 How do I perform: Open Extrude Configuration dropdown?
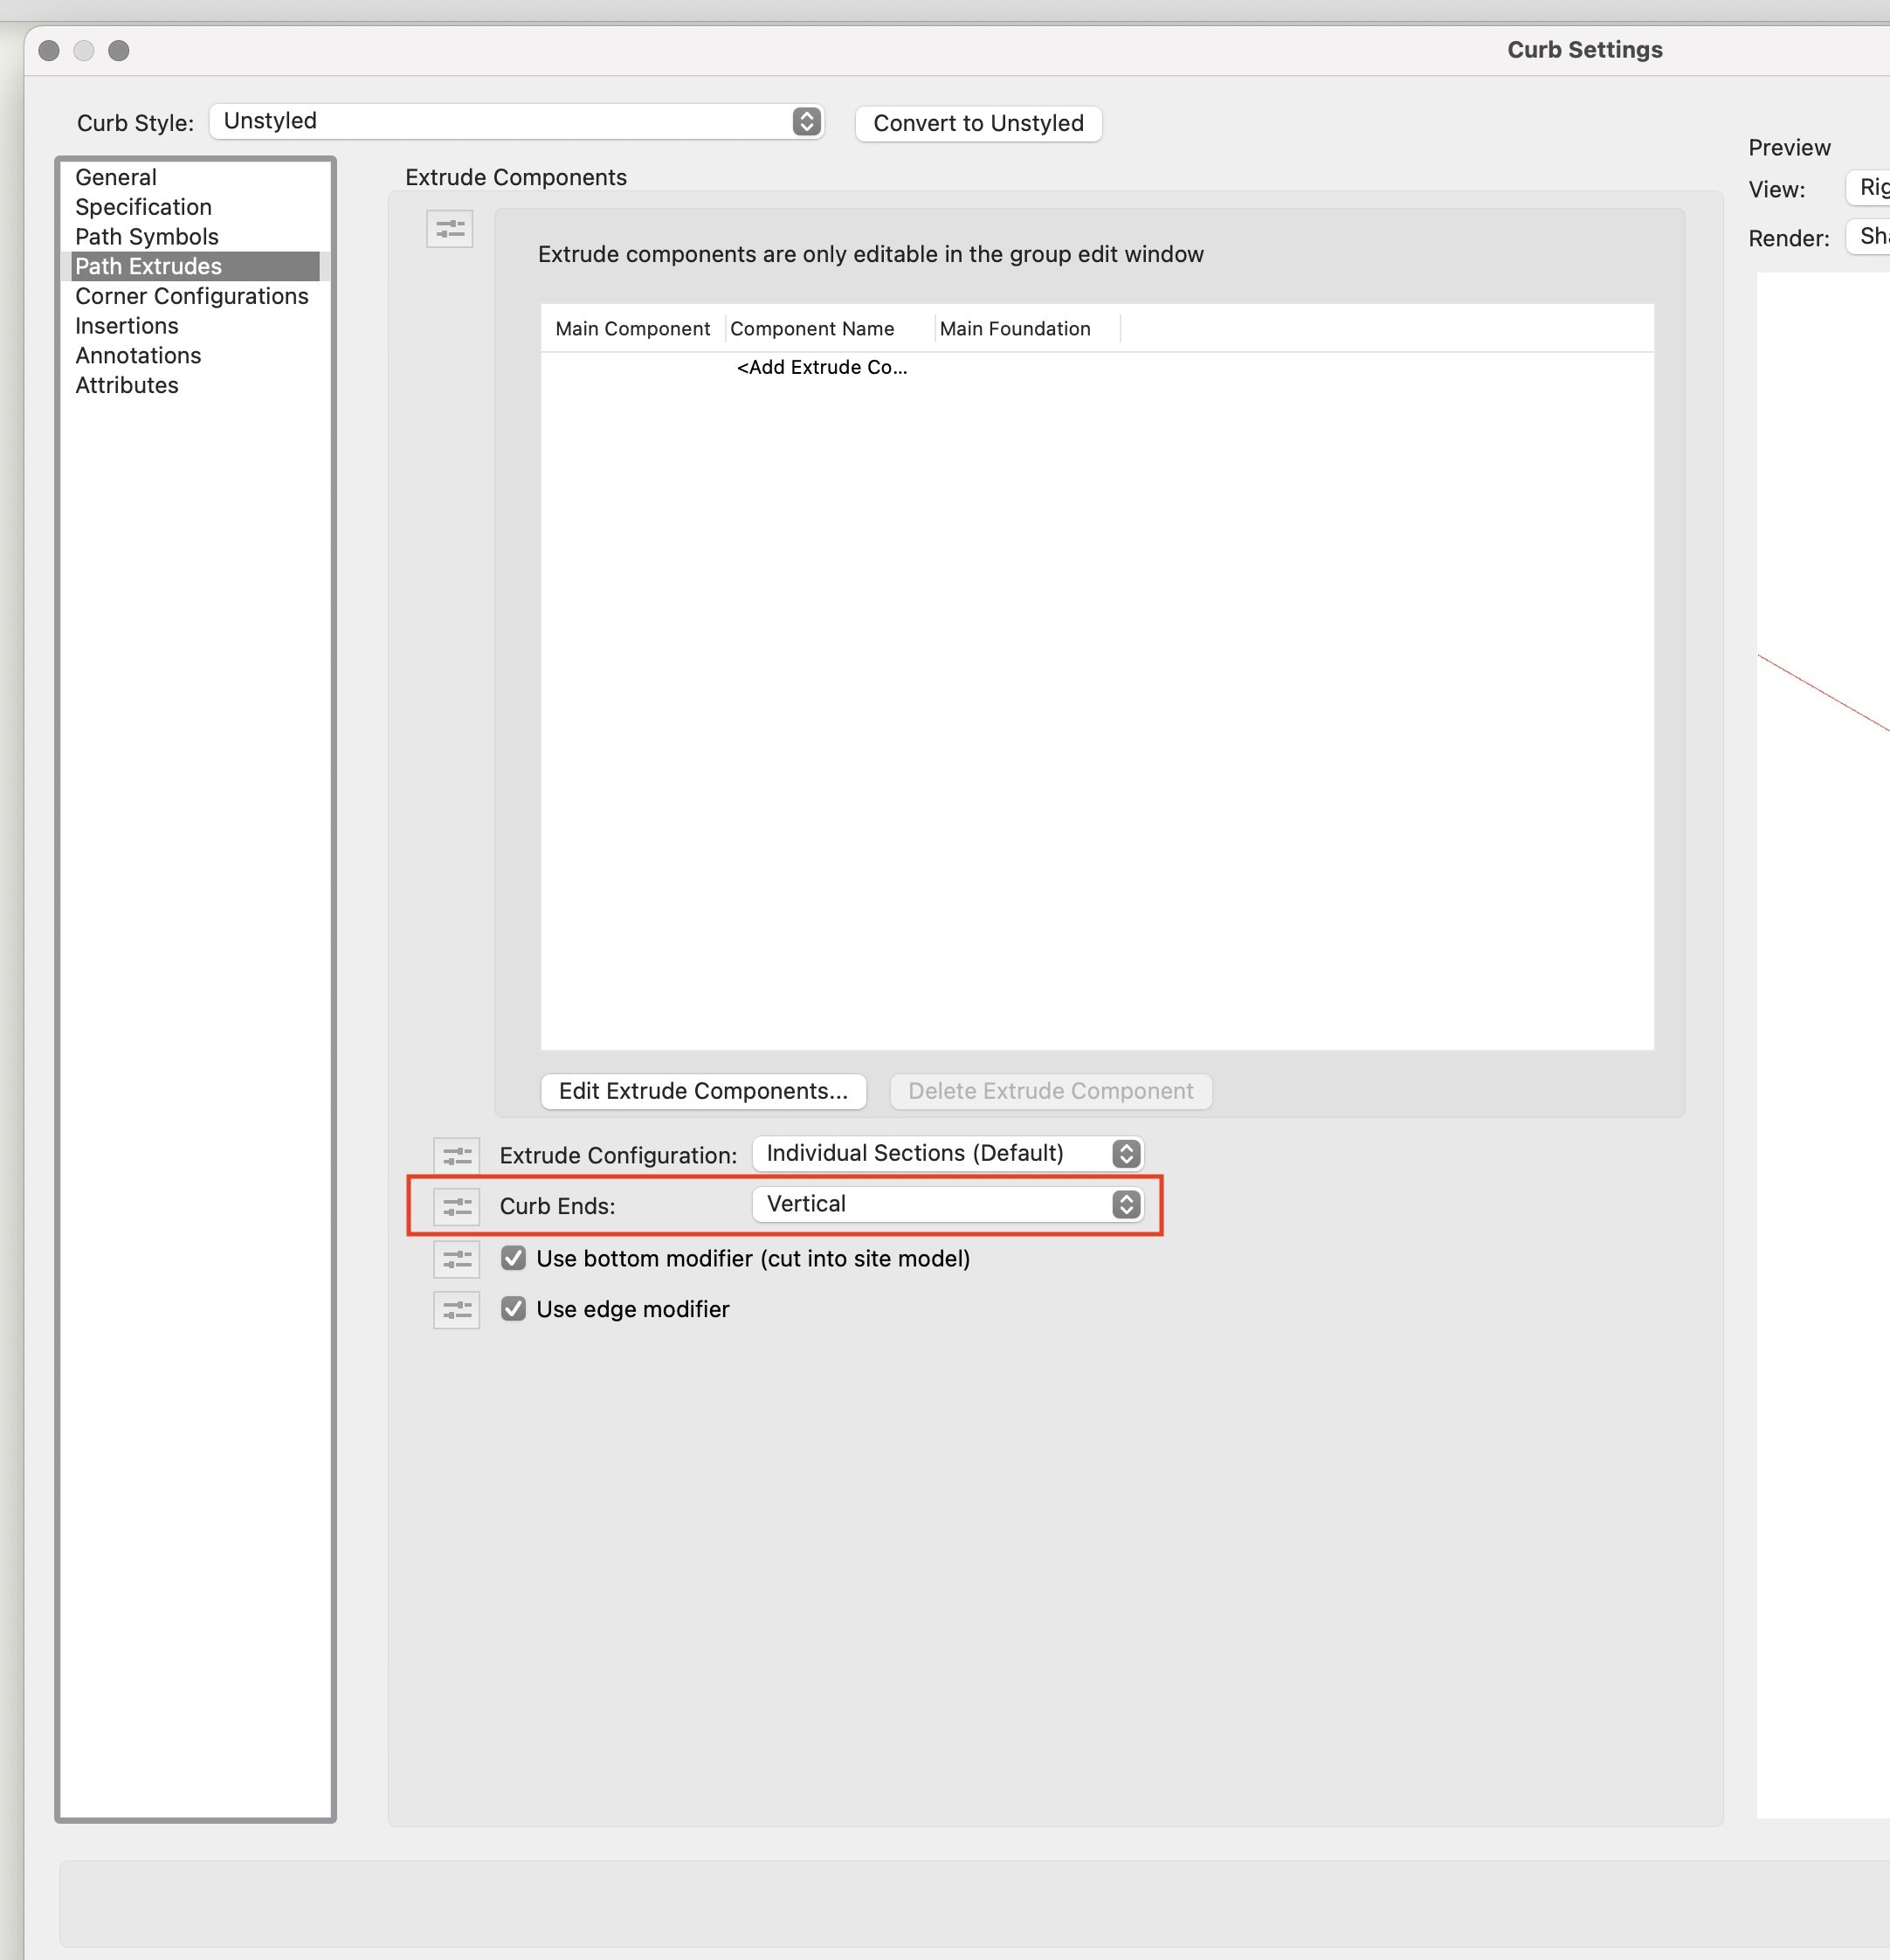(946, 1153)
